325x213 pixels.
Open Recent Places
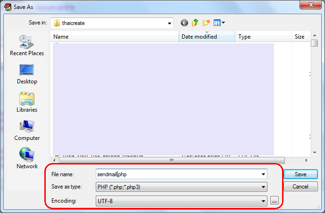[x=27, y=45]
